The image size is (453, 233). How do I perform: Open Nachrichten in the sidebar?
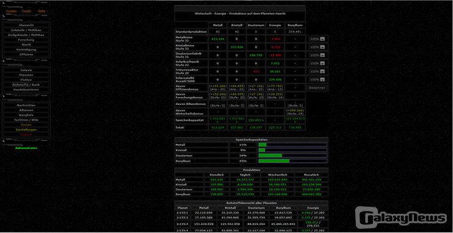(26, 105)
